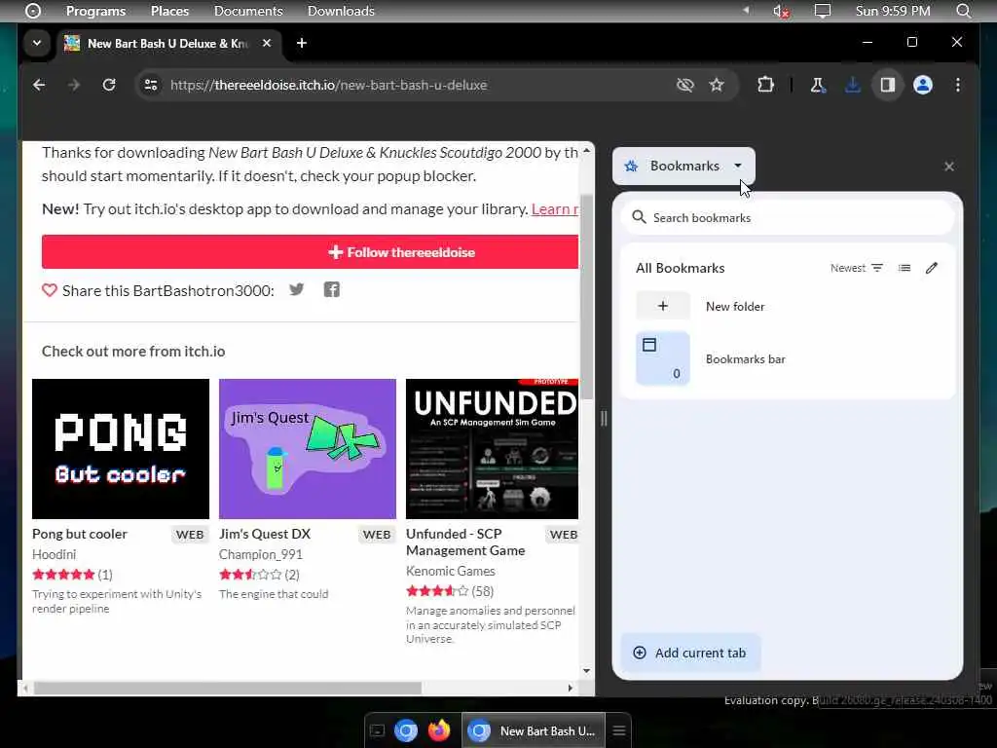Image resolution: width=997 pixels, height=748 pixels.
Task: Open the taskbar hamburger menu
Action: click(x=619, y=730)
